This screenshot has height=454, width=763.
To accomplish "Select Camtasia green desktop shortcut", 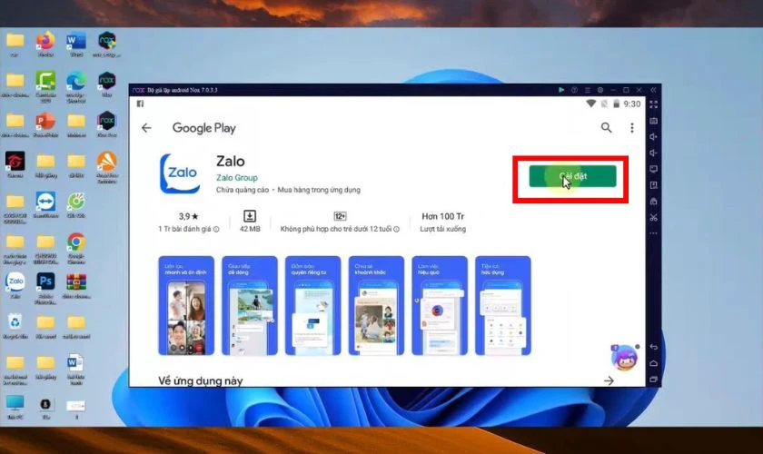I will 45,86.
